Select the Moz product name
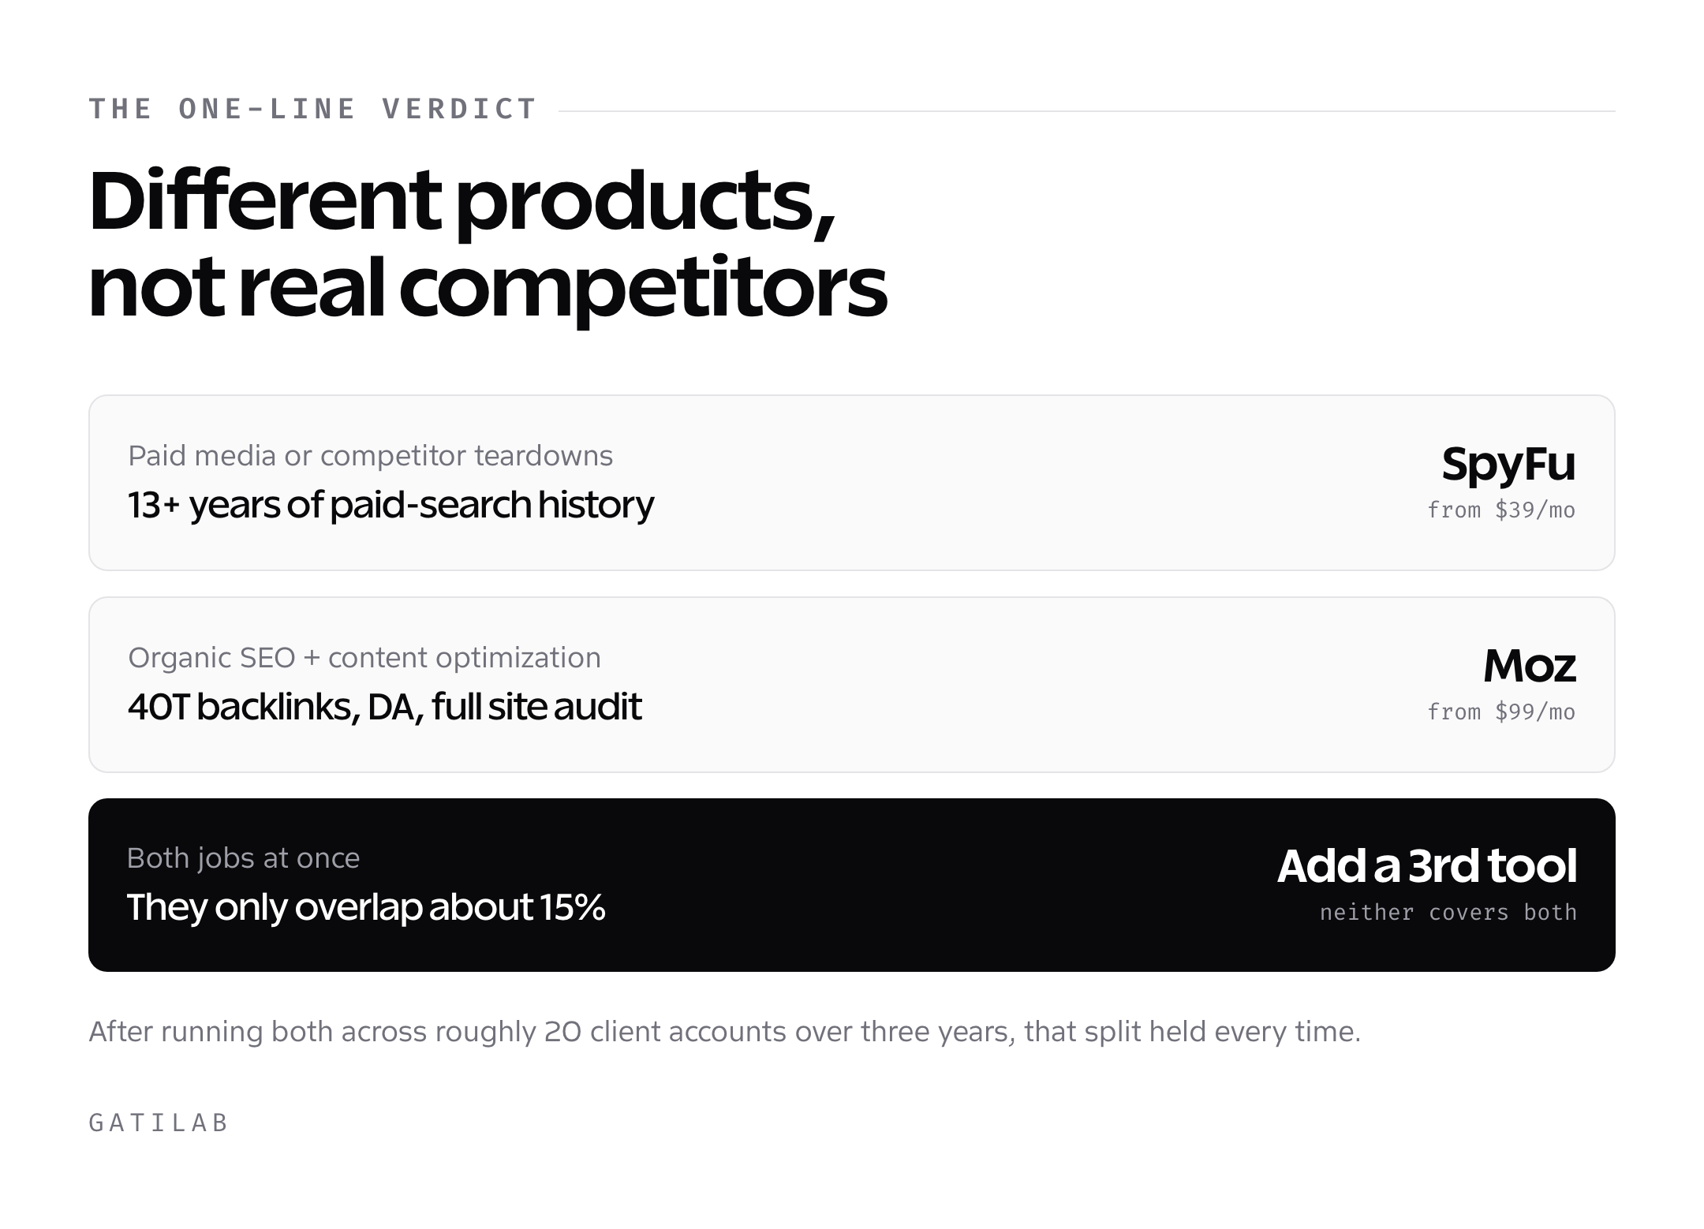 pos(1529,666)
